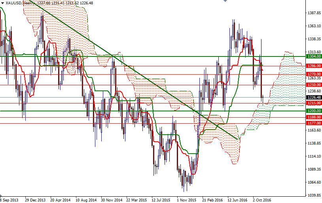Click the gray triangle at bottom-left corner

click(1, 195)
